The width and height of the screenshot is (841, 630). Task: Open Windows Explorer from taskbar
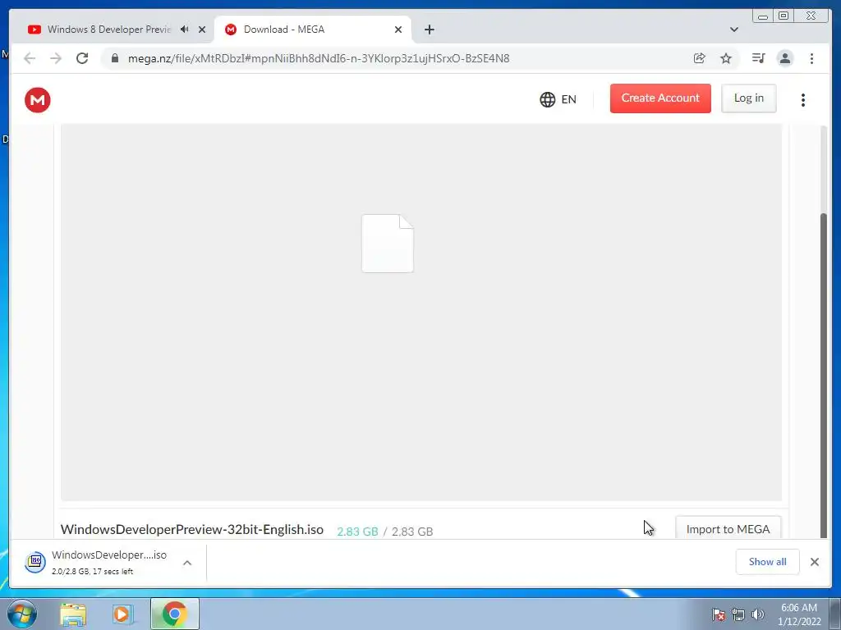(x=73, y=614)
